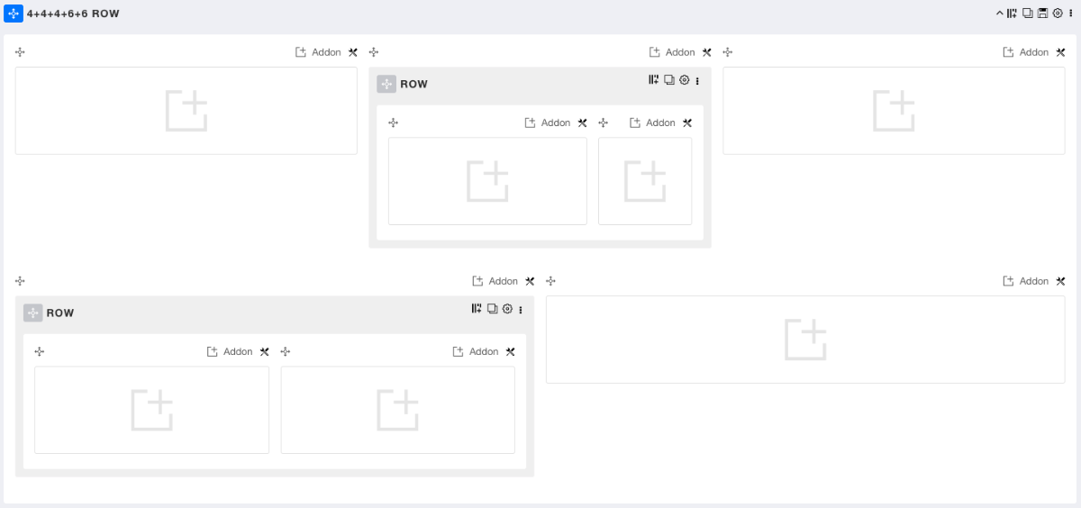Viewport: 1081px width, 508px height.
Task: Click the gray move handle of lower nested ROW
Action: point(33,313)
